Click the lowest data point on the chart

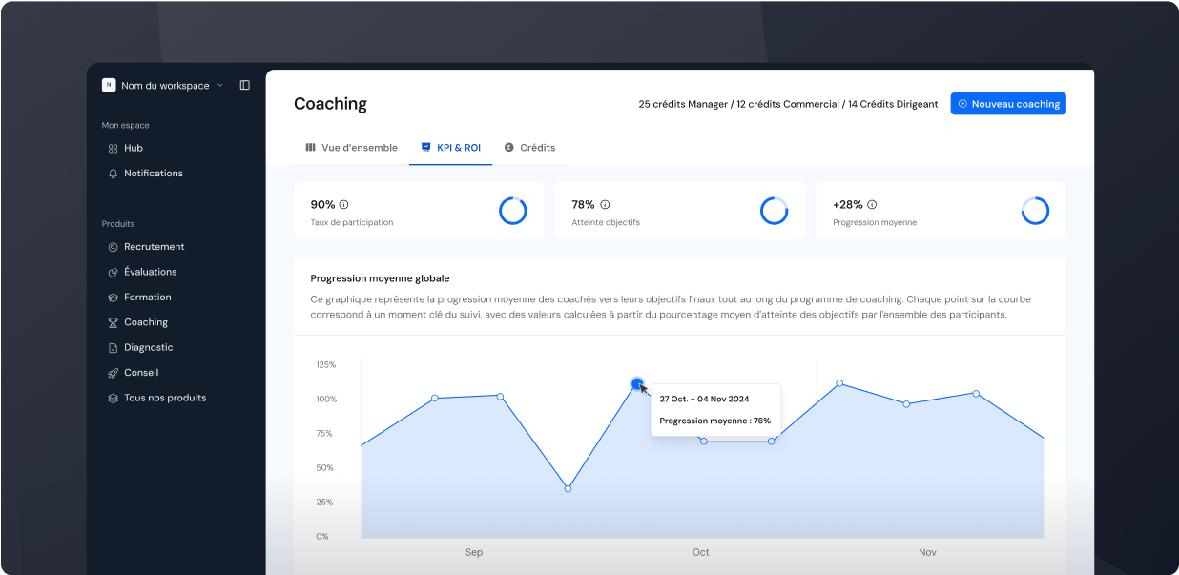[x=568, y=488]
